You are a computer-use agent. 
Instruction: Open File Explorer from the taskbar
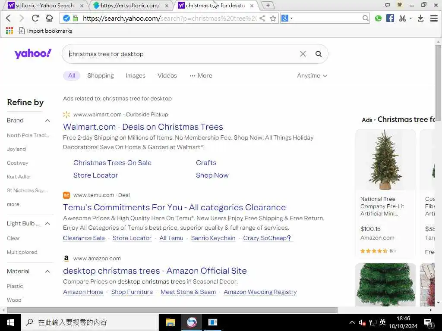tap(170, 322)
